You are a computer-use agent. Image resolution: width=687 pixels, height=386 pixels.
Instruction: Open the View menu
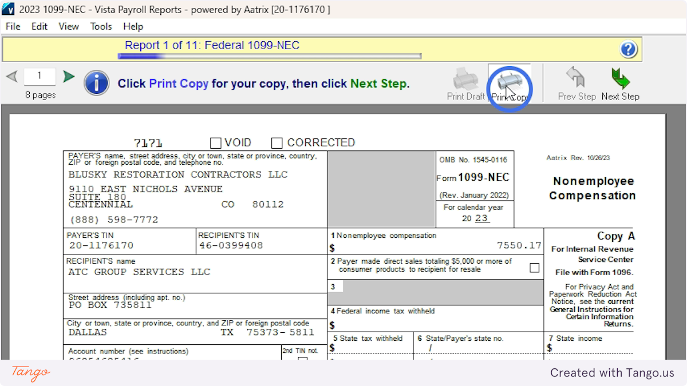[x=69, y=26]
